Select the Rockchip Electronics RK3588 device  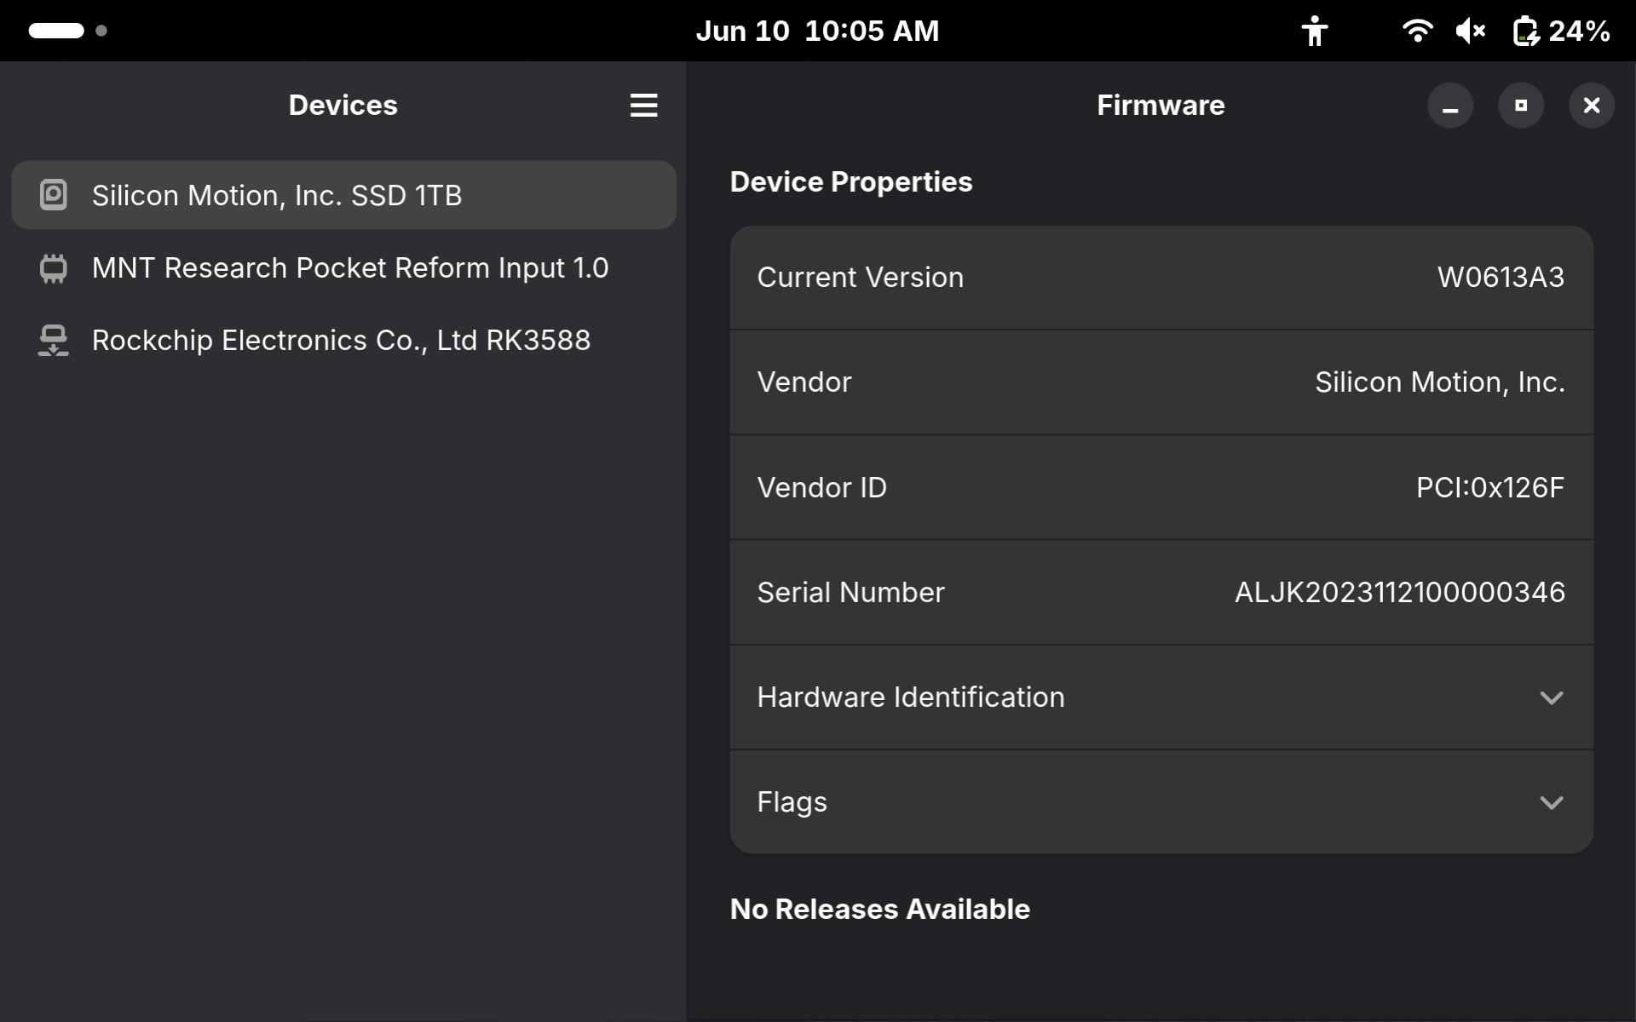343,341
